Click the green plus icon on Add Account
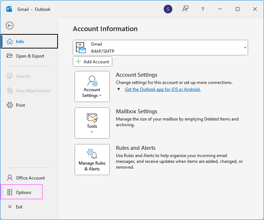 79,62
